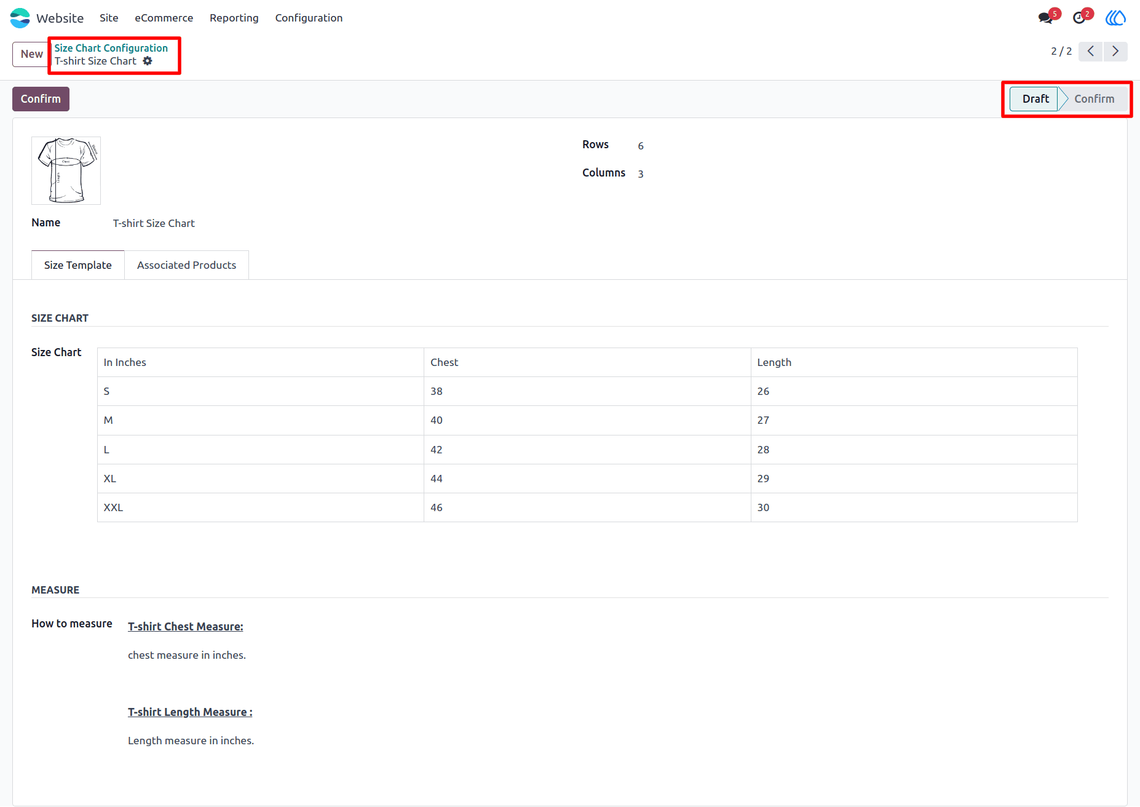This screenshot has height=807, width=1140.
Task: Click the gear icon beside T-shirt Size Chart
Action: (148, 61)
